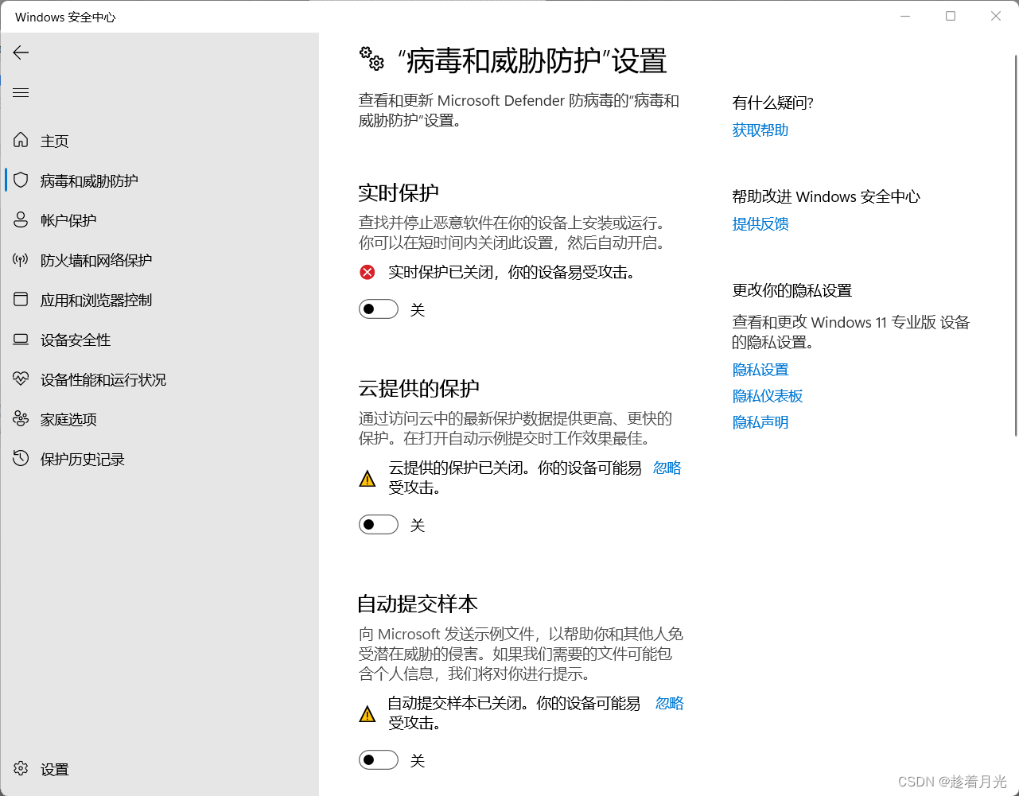
Task: Click the home icon in sidebar
Action: pyautogui.click(x=21, y=141)
